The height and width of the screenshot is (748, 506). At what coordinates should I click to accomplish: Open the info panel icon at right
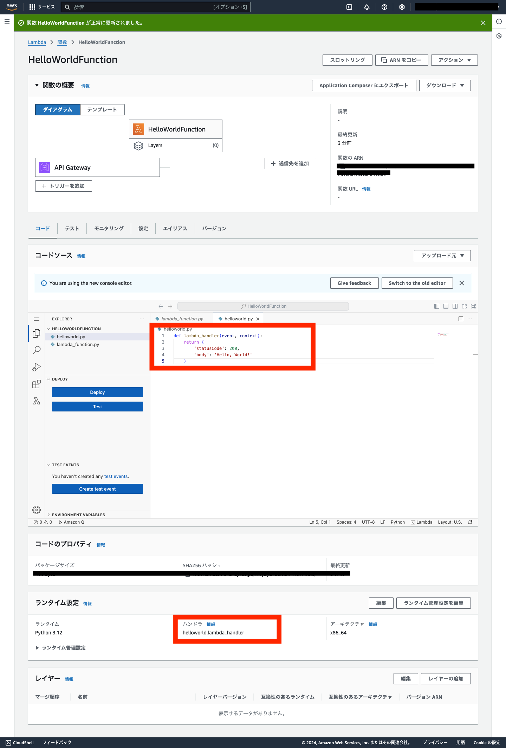pos(499,22)
